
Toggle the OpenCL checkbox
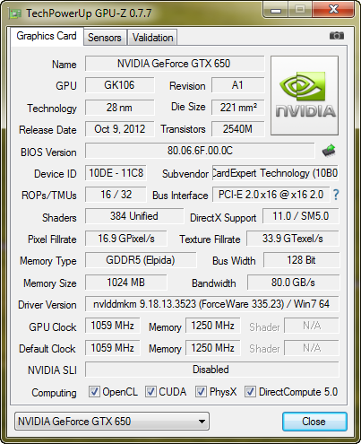point(94,391)
